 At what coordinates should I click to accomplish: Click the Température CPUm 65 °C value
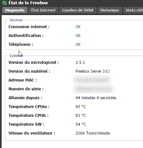point(81,107)
